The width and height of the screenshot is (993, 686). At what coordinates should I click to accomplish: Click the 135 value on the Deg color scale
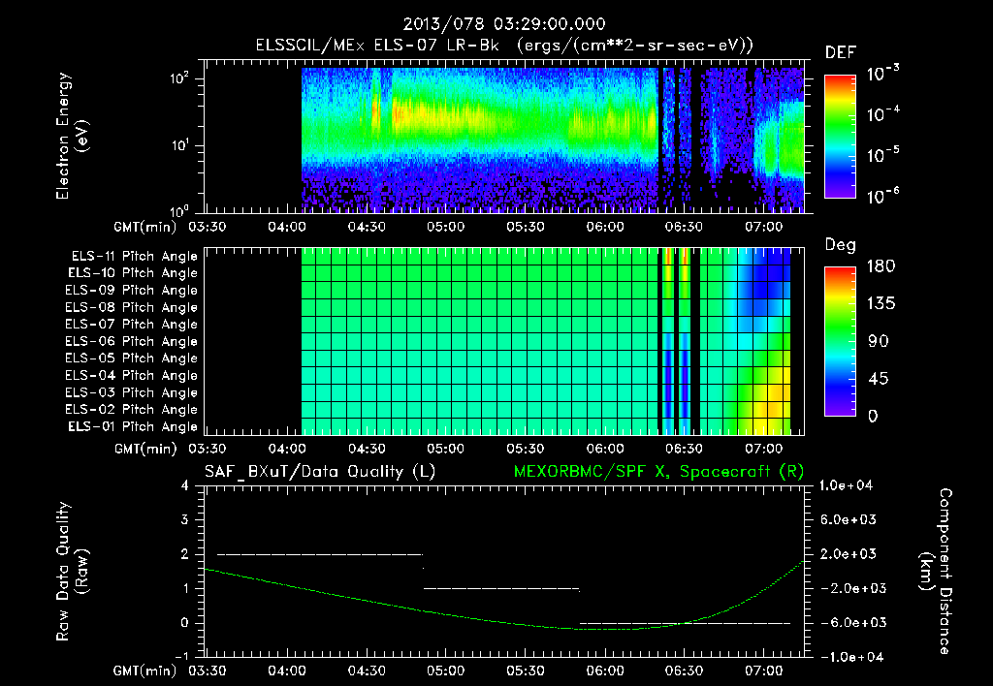click(x=881, y=304)
